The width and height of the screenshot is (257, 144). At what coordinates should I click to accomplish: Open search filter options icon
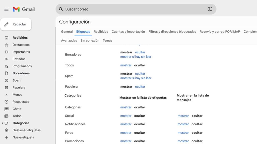pyautogui.click(x=210, y=9)
